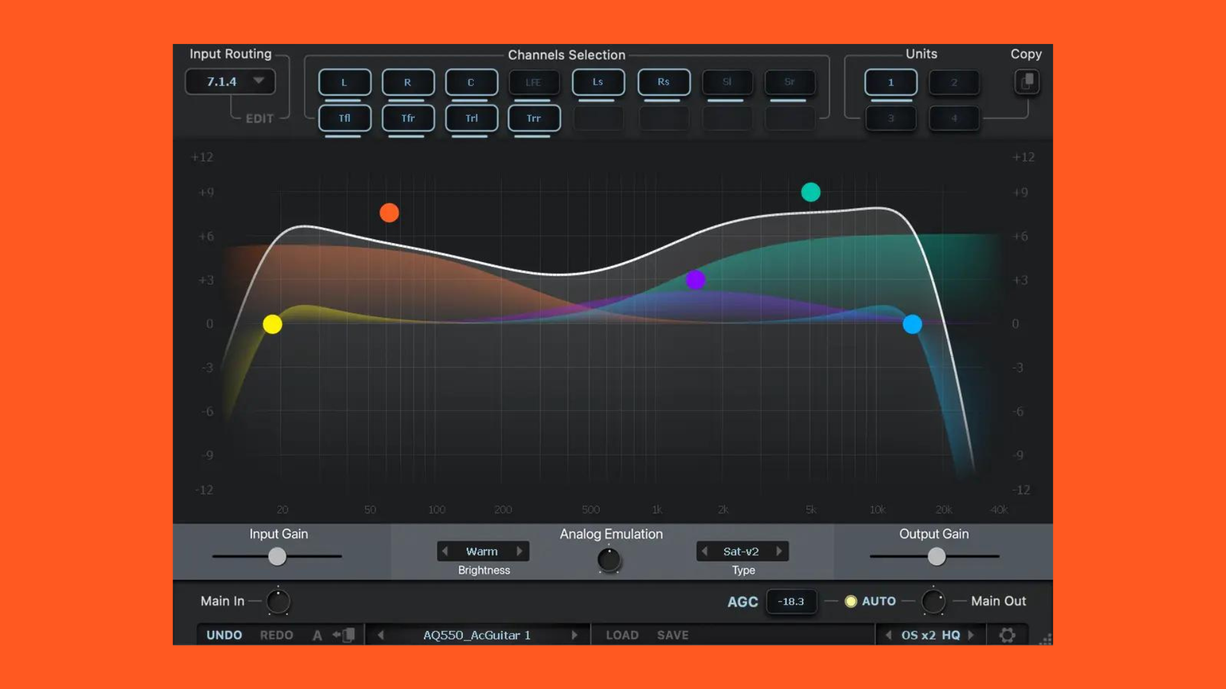Toggle the Trr channel selection
Image resolution: width=1226 pixels, height=689 pixels.
coord(534,118)
